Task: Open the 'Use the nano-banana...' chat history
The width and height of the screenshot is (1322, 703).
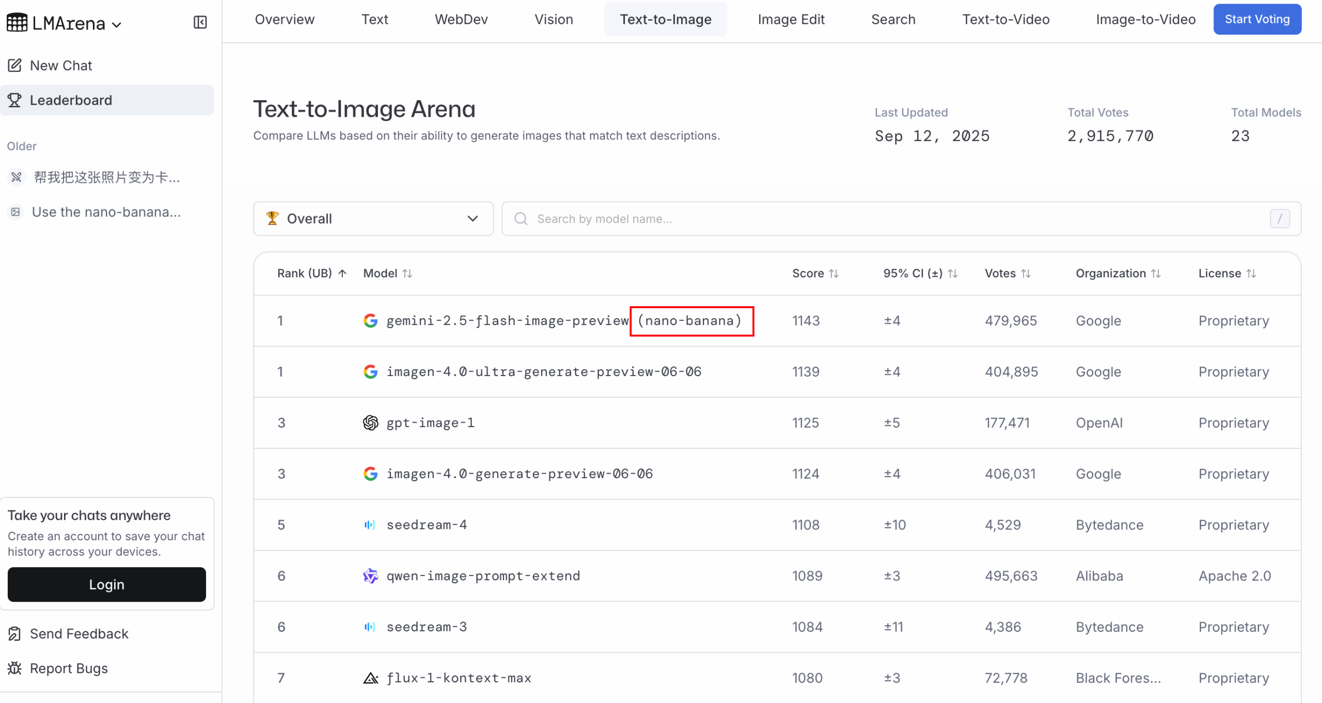Action: pos(106,212)
